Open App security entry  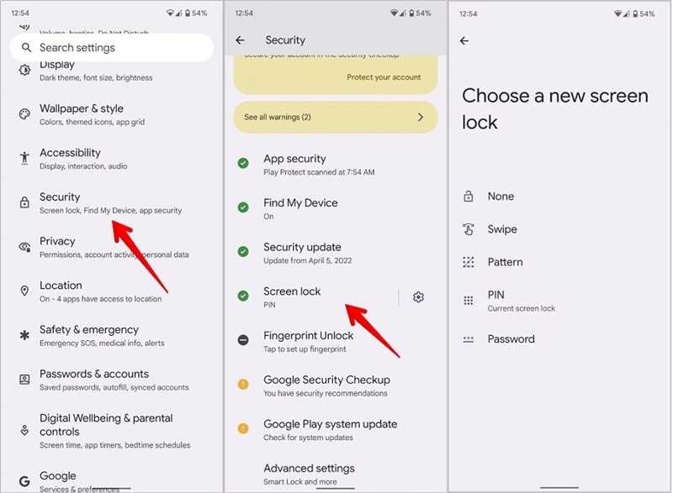[335, 165]
